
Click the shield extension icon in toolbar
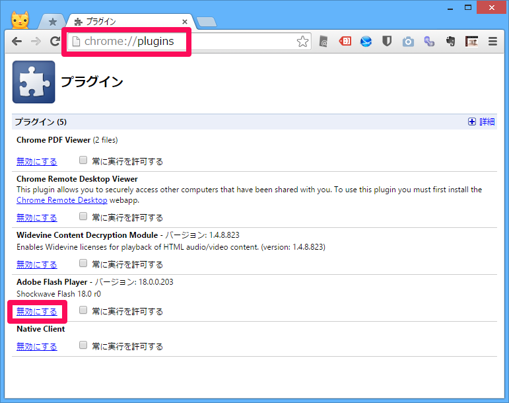tap(387, 42)
